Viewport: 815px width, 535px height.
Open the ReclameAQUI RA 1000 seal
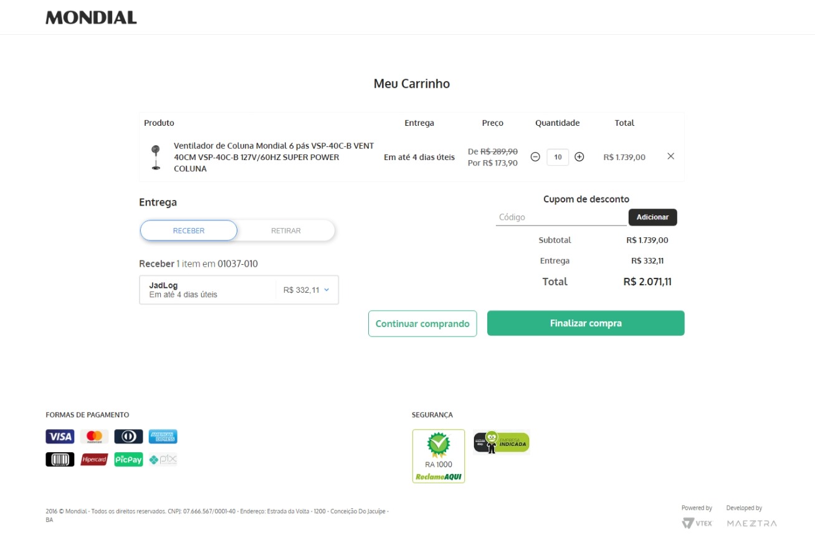[x=439, y=456]
